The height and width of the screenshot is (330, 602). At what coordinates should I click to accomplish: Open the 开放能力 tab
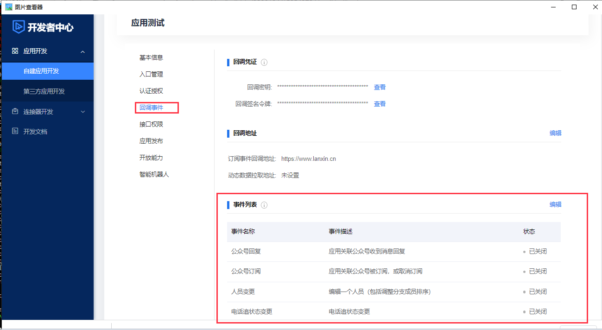[x=151, y=158]
